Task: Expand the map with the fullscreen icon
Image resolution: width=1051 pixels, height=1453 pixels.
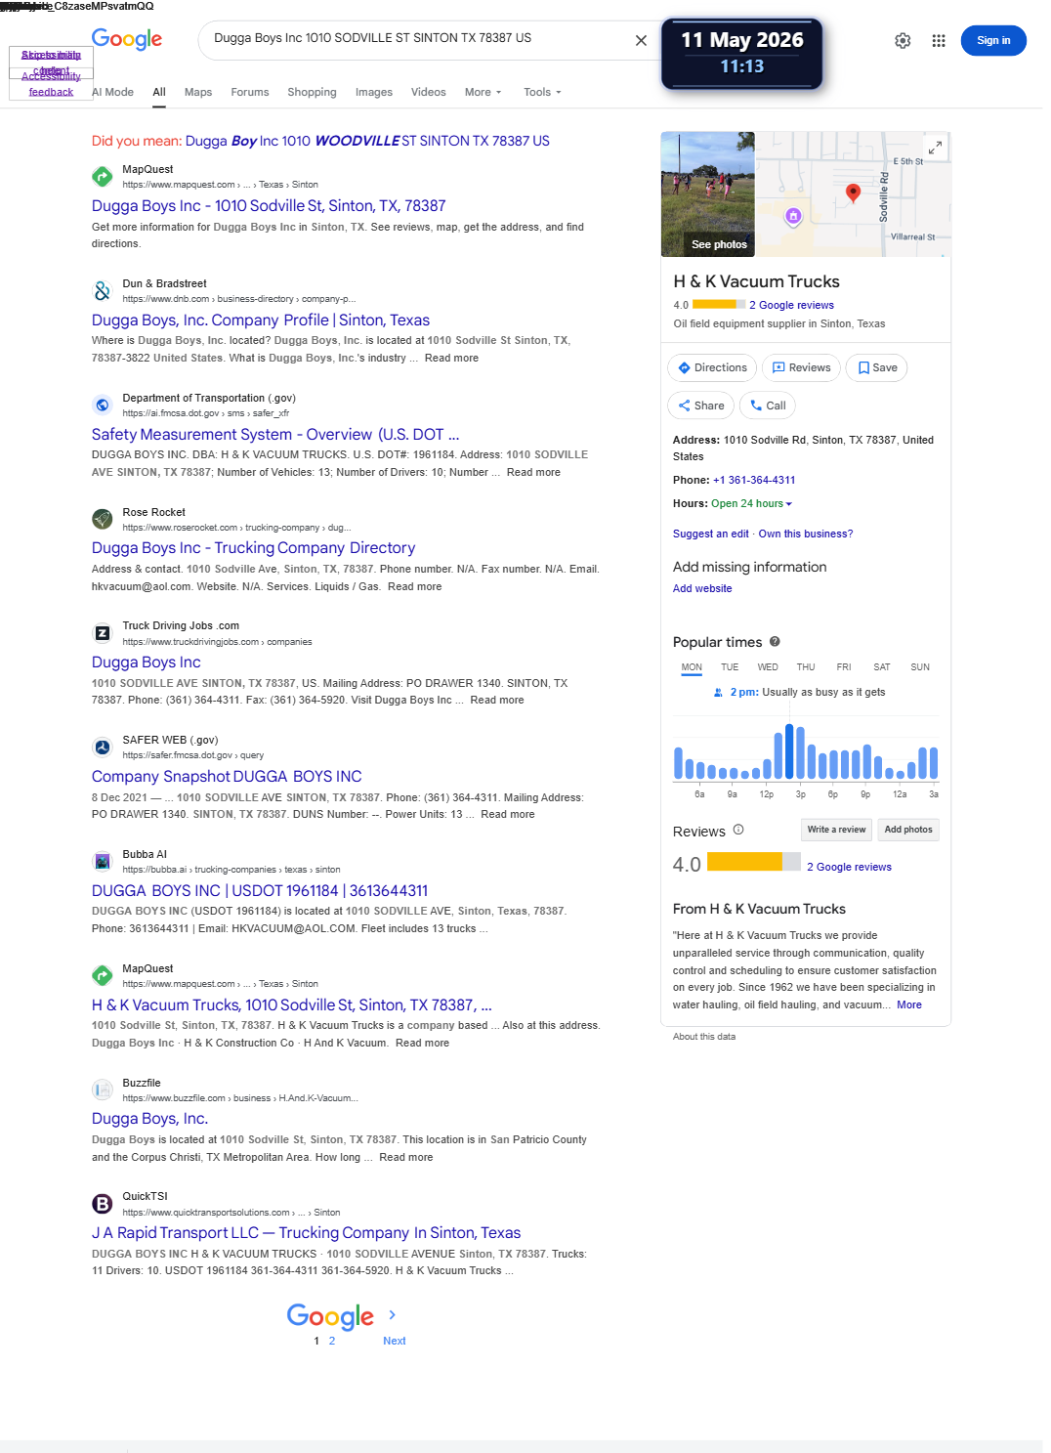Action: [935, 148]
